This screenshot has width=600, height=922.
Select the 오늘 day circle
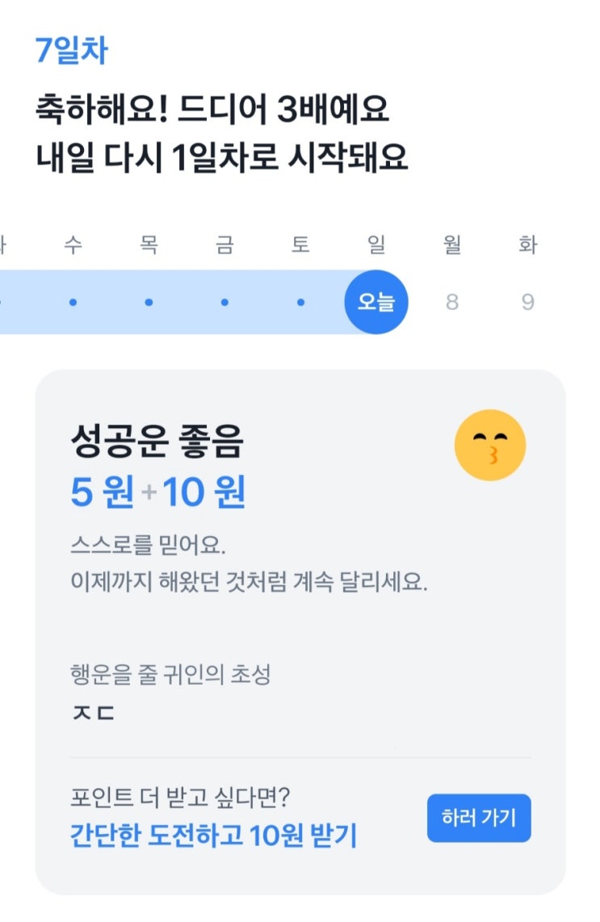coord(376,302)
